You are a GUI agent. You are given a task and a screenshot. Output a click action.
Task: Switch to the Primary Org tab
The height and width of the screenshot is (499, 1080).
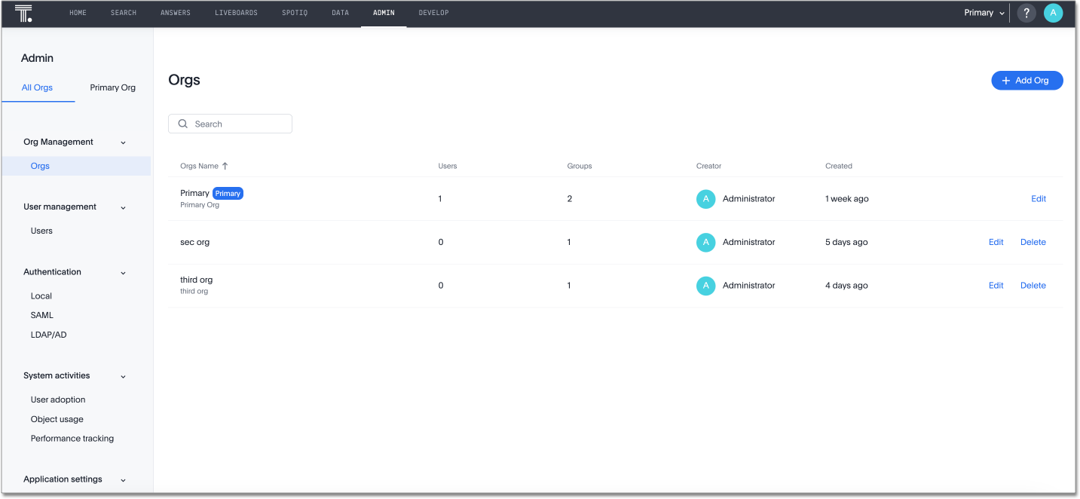coord(113,87)
